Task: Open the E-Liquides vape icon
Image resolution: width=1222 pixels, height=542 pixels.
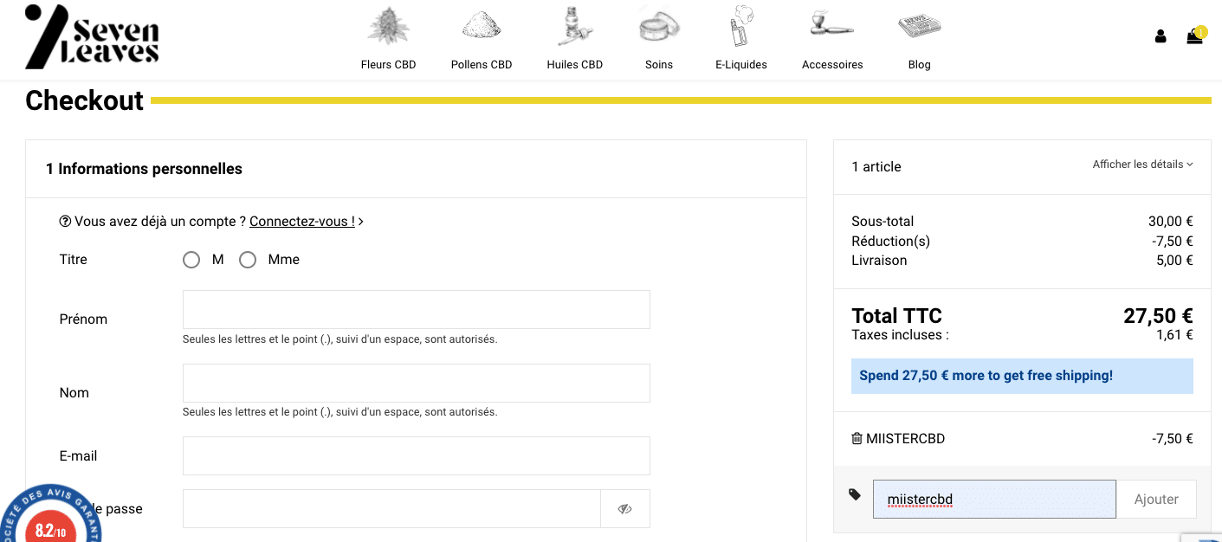Action: [x=741, y=27]
